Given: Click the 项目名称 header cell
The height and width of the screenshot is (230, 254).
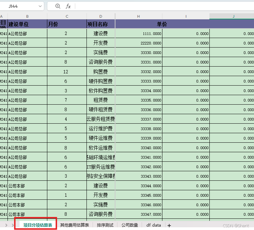Looking at the screenshot, I should (101, 24).
